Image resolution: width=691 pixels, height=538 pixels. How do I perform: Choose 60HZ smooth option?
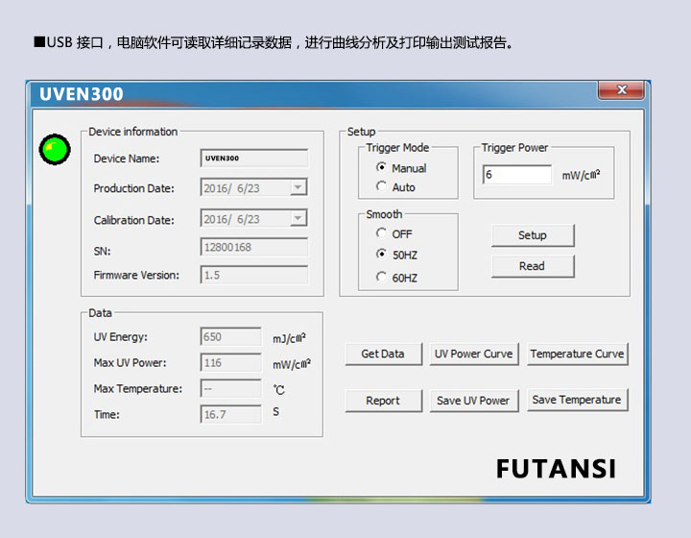(x=382, y=278)
